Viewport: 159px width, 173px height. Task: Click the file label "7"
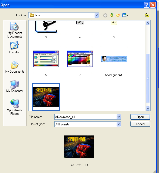pos(80,75)
